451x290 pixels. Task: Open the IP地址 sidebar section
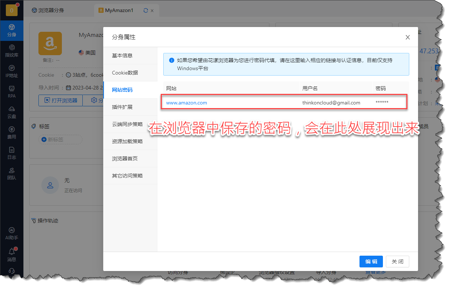pos(12,72)
